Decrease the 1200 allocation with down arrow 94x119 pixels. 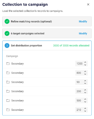point(85,65)
